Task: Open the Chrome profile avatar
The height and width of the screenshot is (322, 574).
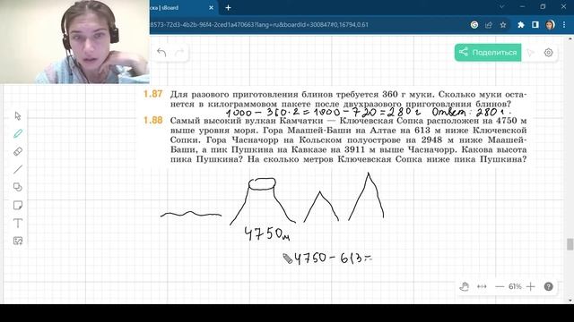Action: [x=550, y=25]
